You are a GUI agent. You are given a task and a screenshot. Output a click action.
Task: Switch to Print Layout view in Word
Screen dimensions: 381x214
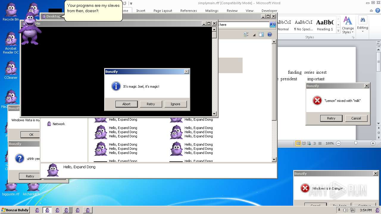tap(298, 143)
